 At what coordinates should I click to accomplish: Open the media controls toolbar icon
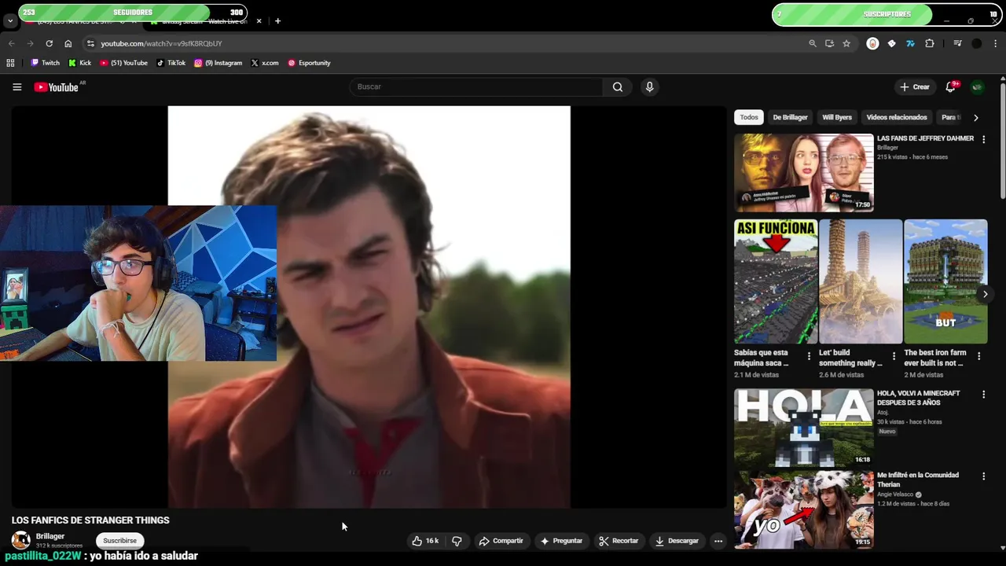pyautogui.click(x=957, y=43)
